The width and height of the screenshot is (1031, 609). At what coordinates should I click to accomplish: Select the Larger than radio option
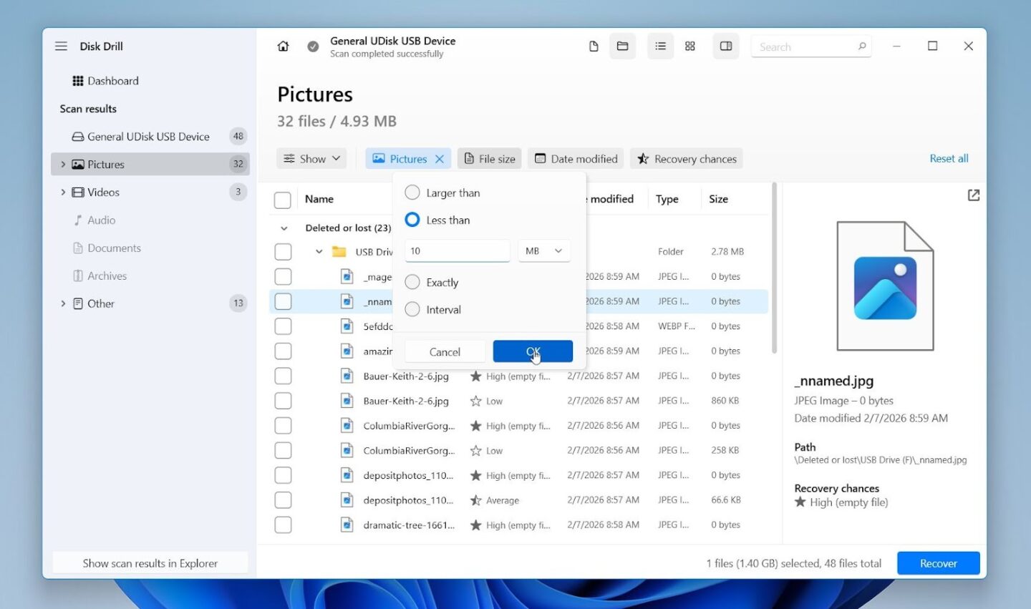[x=412, y=193]
